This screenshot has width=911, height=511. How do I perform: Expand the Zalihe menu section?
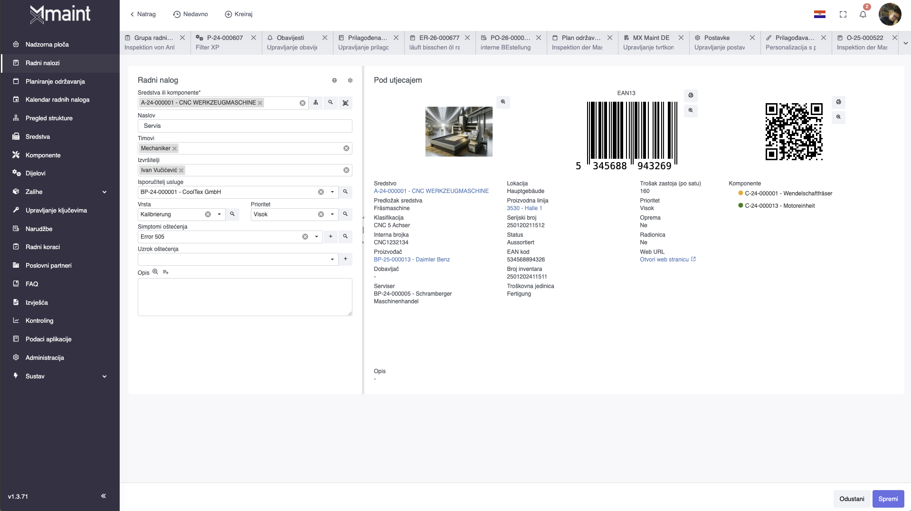point(104,192)
